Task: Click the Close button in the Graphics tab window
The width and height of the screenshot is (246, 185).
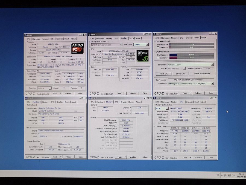Action: click(x=145, y=93)
